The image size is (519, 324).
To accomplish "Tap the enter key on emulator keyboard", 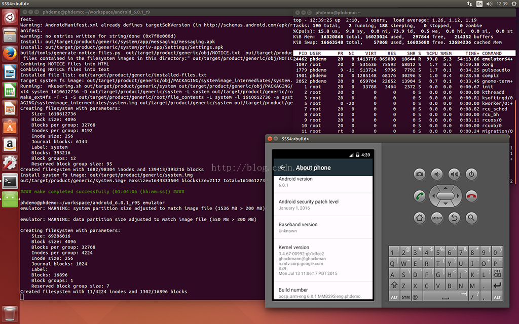I will point(497,285).
